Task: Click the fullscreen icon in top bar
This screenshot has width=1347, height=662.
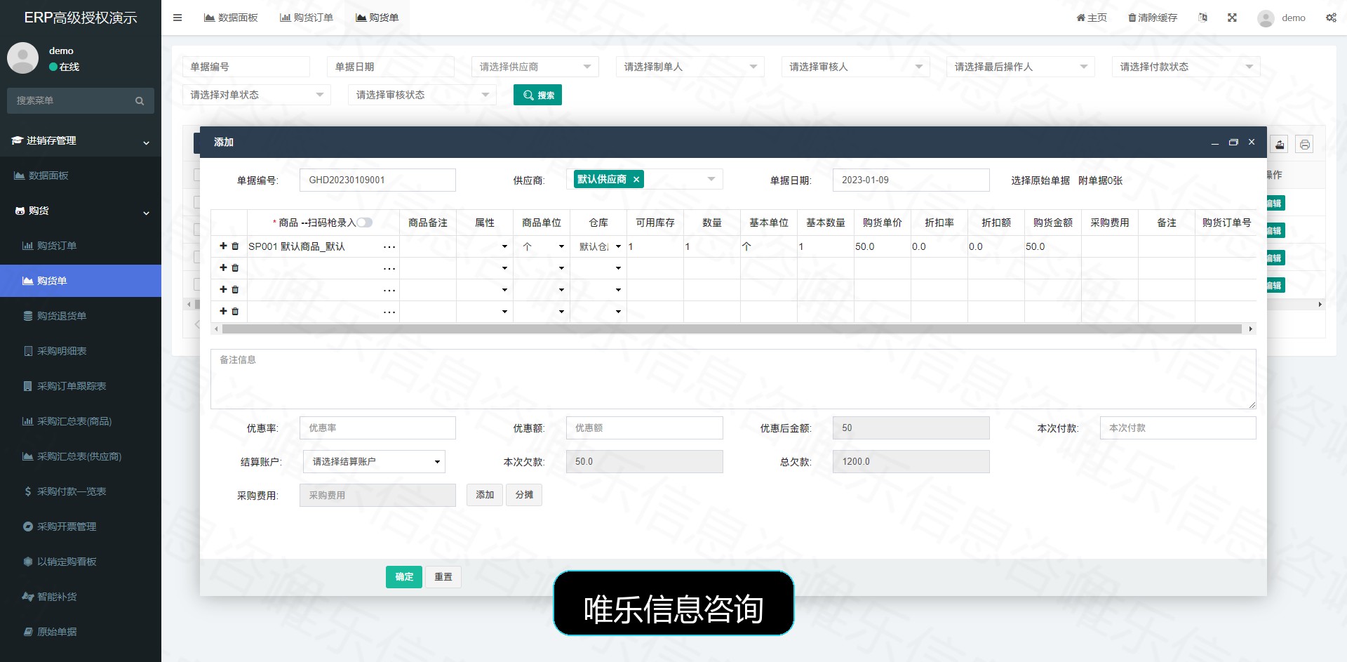Action: (1232, 18)
